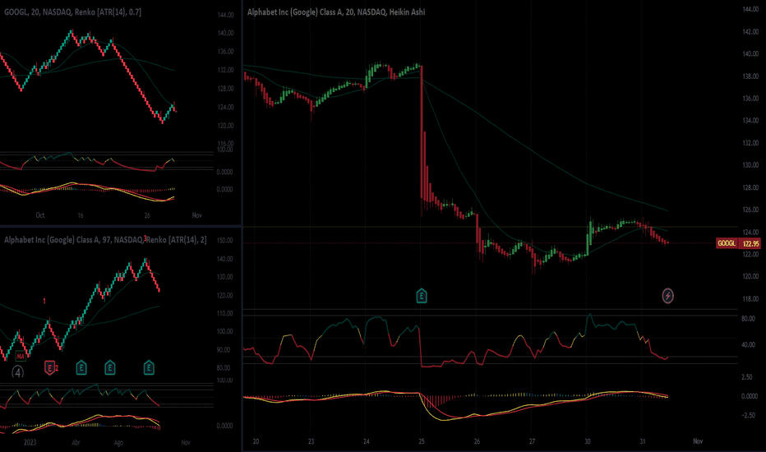Click the GOOGL ticker label on price axis
The height and width of the screenshot is (452, 766).
(x=727, y=243)
